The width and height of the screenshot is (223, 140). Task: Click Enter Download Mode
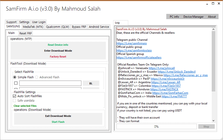click(58, 51)
